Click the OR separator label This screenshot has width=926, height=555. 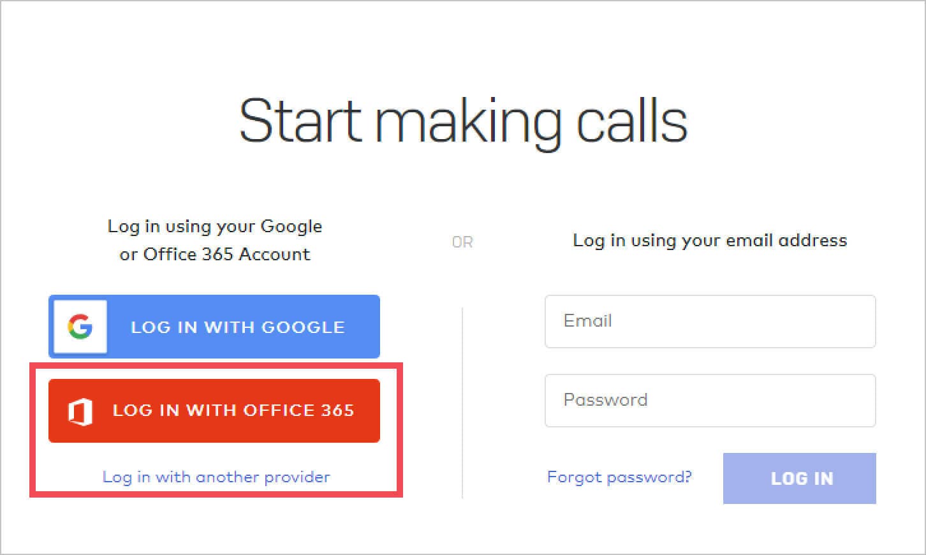462,242
